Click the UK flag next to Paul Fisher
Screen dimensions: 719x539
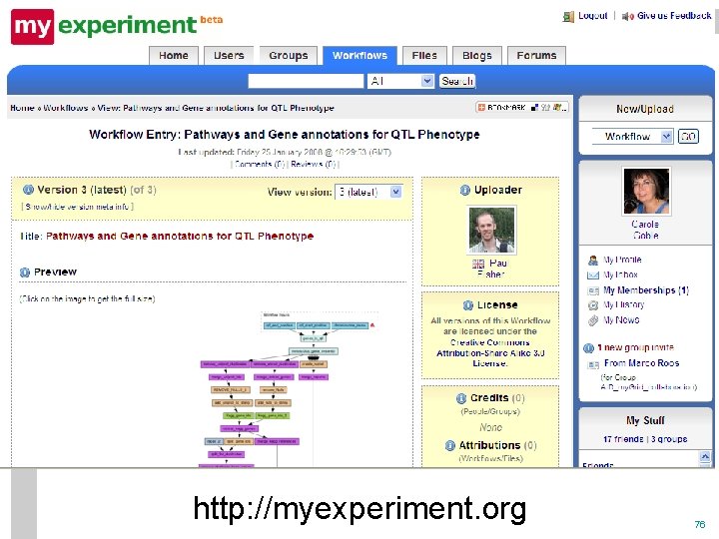point(478,264)
